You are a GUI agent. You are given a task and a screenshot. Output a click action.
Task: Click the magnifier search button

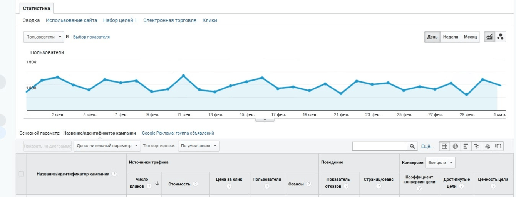coord(412,146)
